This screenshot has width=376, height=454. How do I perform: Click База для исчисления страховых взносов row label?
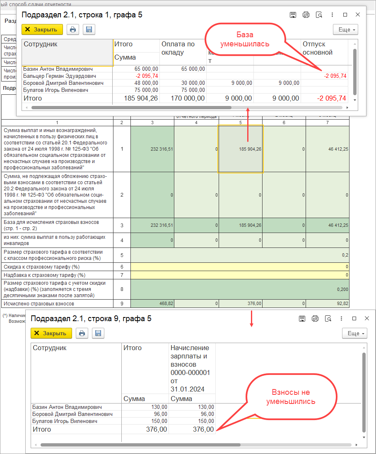[x=51, y=225]
